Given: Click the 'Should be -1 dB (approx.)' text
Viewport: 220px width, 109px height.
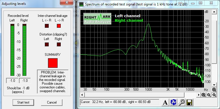Looking at the screenshot, I should coord(18,90).
